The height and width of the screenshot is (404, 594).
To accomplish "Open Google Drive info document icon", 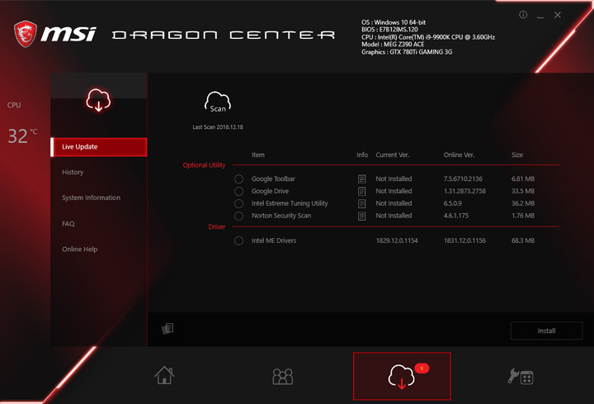I will click(362, 191).
